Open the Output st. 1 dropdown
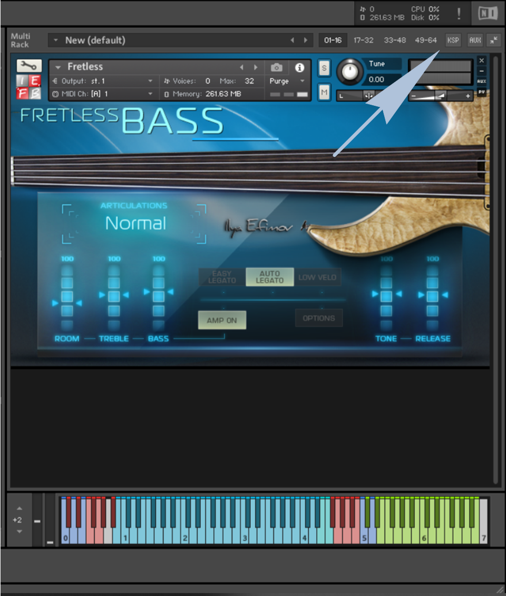This screenshot has height=596, width=506. click(x=150, y=81)
